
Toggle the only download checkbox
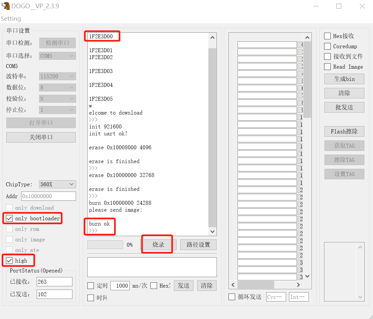coord(9,208)
